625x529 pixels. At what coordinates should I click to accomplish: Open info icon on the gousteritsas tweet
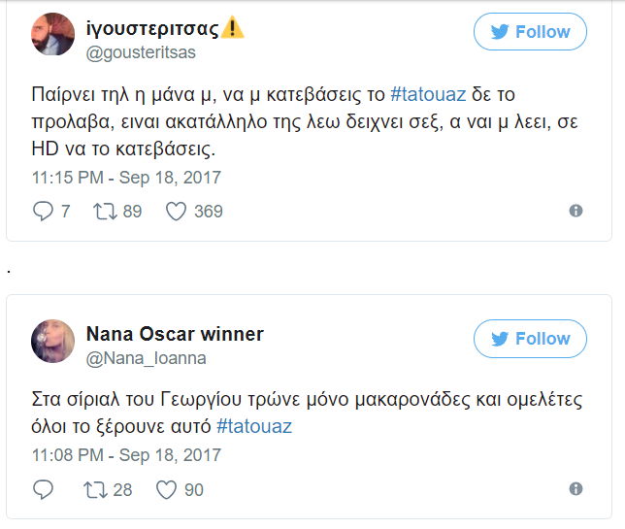[x=576, y=211]
